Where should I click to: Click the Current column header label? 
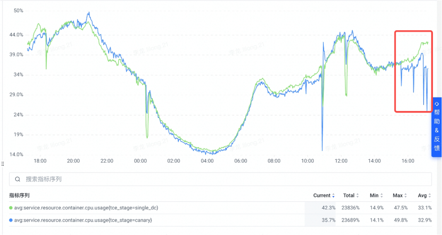pyautogui.click(x=322, y=196)
